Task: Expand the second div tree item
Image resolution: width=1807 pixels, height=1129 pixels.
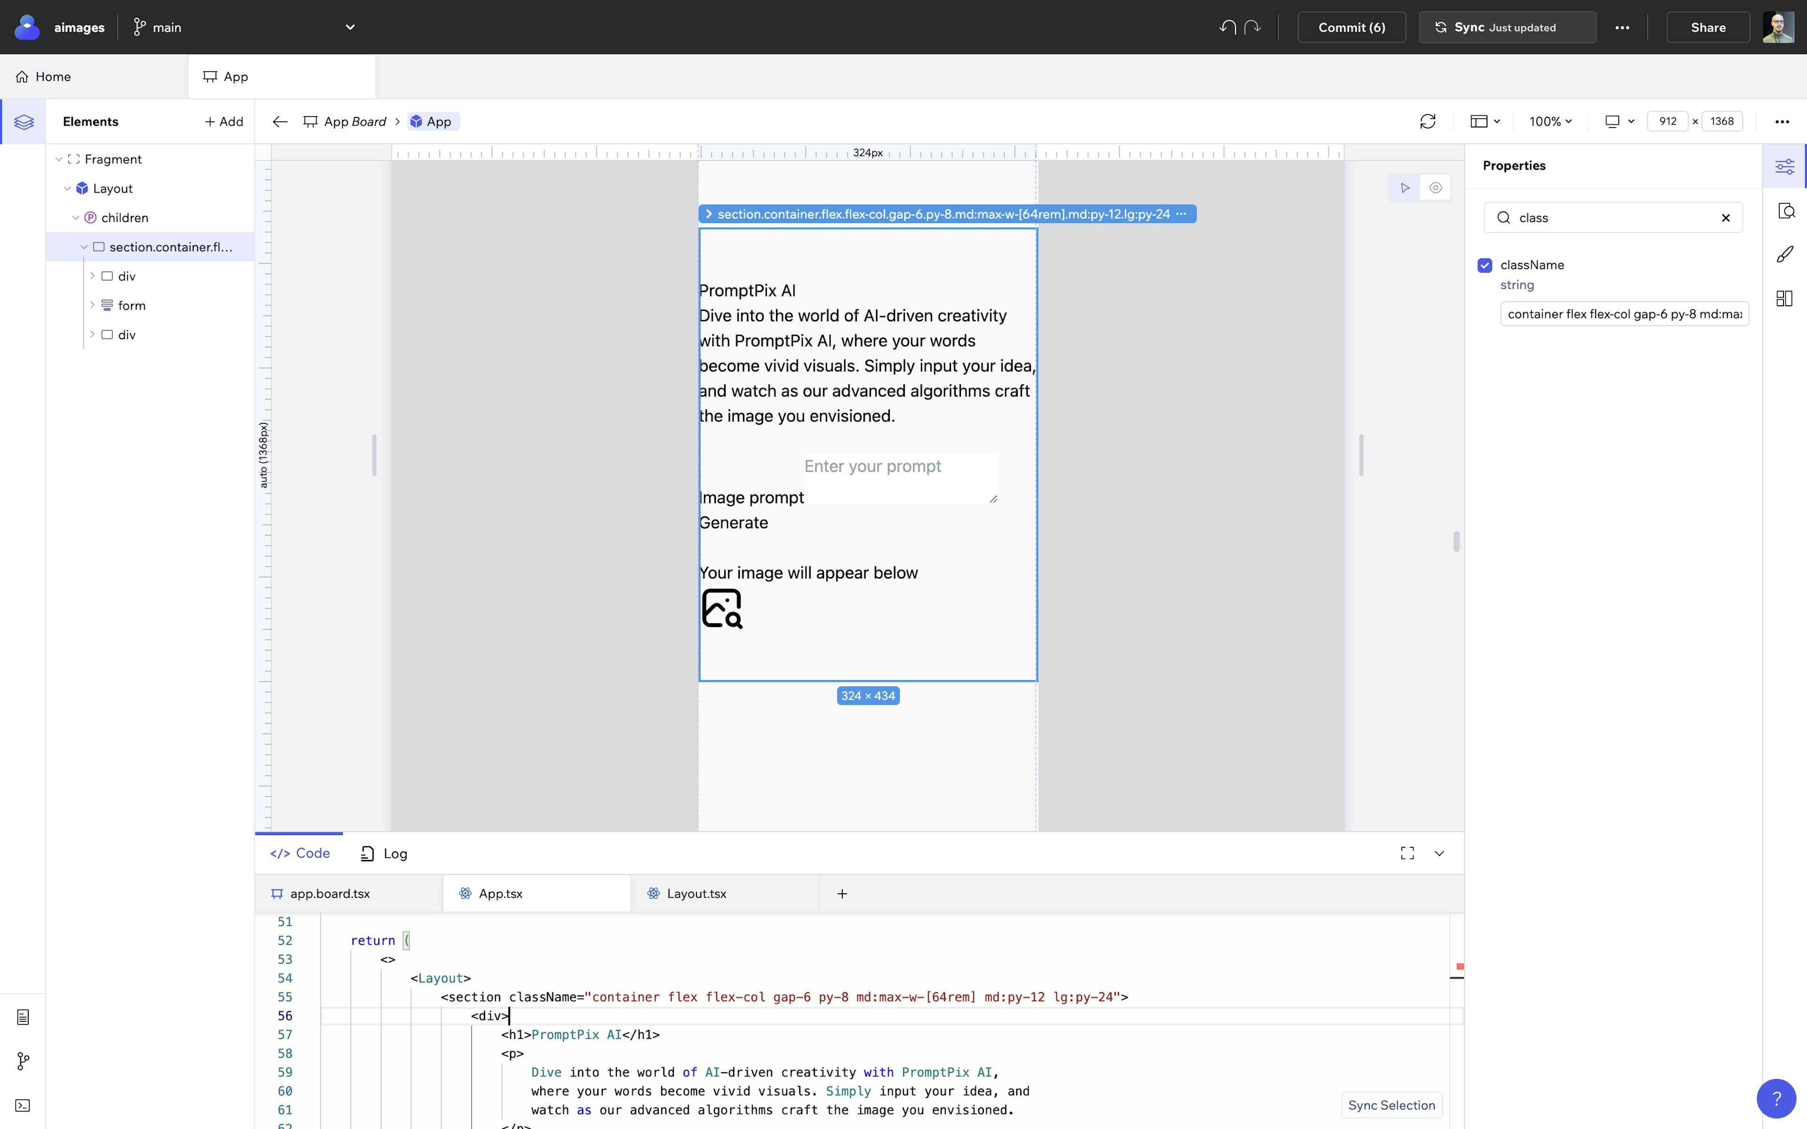Action: click(92, 334)
